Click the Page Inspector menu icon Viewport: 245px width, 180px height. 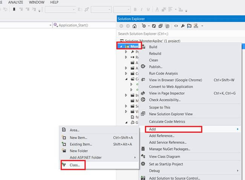143,93
